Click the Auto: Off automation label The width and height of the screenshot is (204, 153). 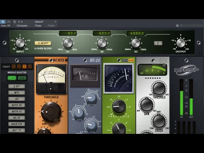click(x=6, y=25)
